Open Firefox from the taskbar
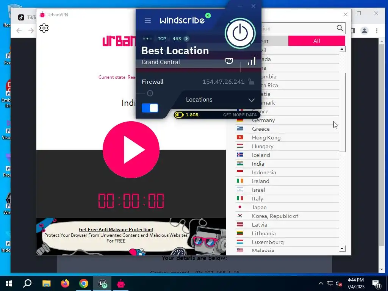Screen dimensions: 388x291 tap(65, 283)
